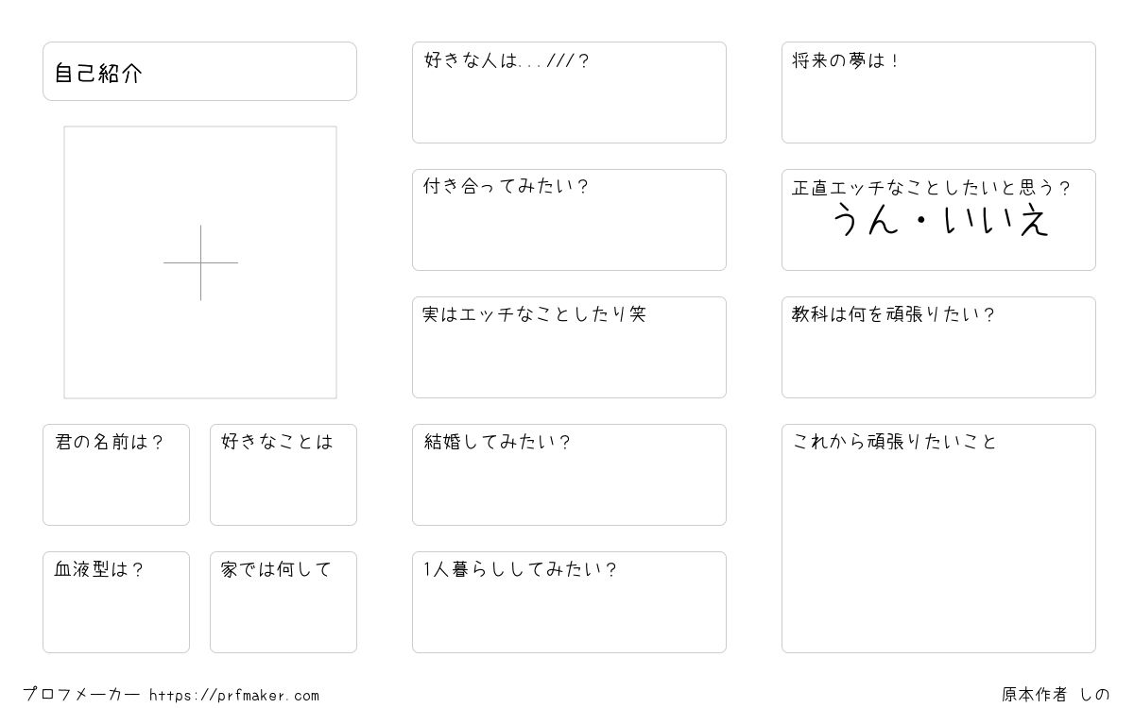The height and width of the screenshot is (708, 1134).
Task: Click the plus icon in photo placeholder
Action: tap(200, 262)
